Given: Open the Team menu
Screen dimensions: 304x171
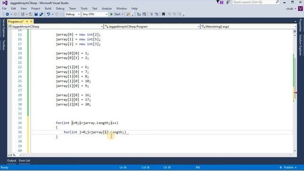Looking at the screenshot, I should coord(73,9).
